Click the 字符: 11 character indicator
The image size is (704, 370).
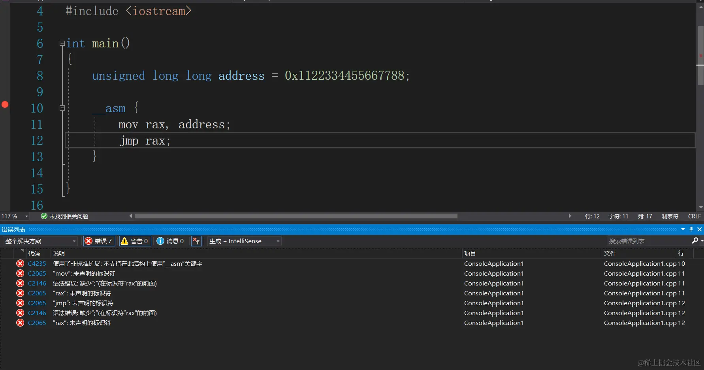(x=618, y=216)
